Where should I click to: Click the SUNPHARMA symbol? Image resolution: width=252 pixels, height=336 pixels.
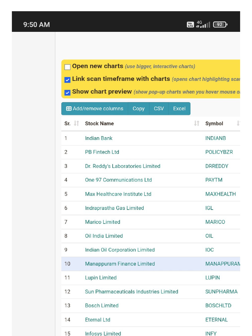(x=221, y=292)
